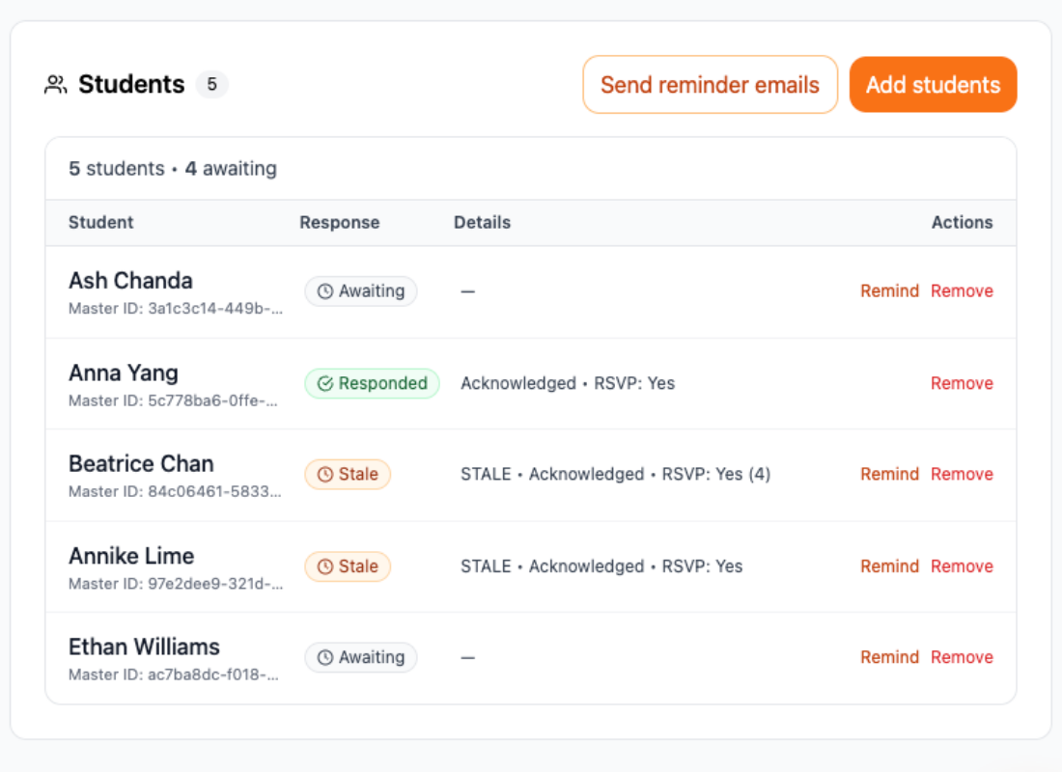Click the Add students button
The height and width of the screenshot is (772, 1062).
click(x=933, y=84)
